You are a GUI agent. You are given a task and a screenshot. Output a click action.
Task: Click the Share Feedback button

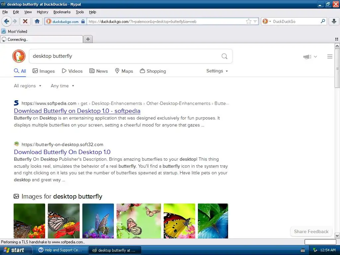[x=311, y=231]
